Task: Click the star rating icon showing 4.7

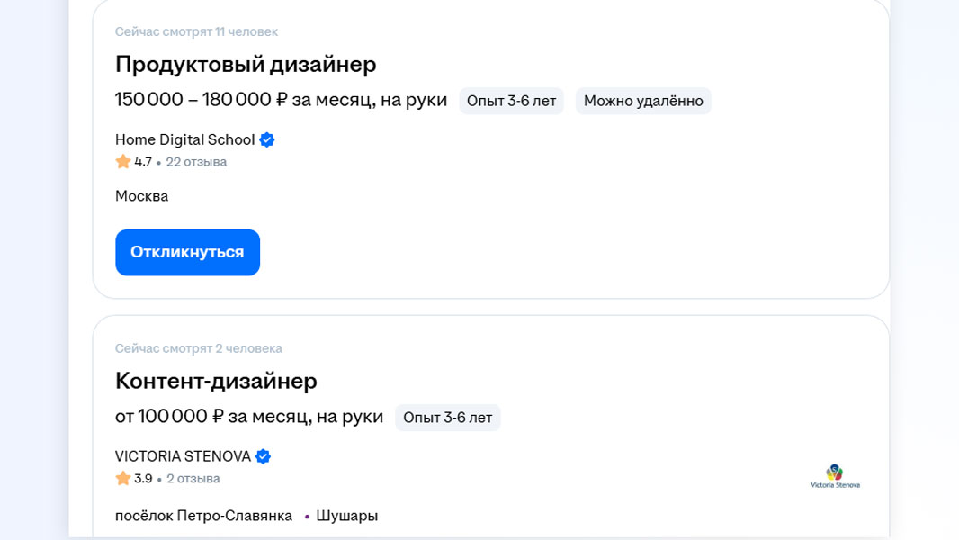Action: click(x=123, y=162)
